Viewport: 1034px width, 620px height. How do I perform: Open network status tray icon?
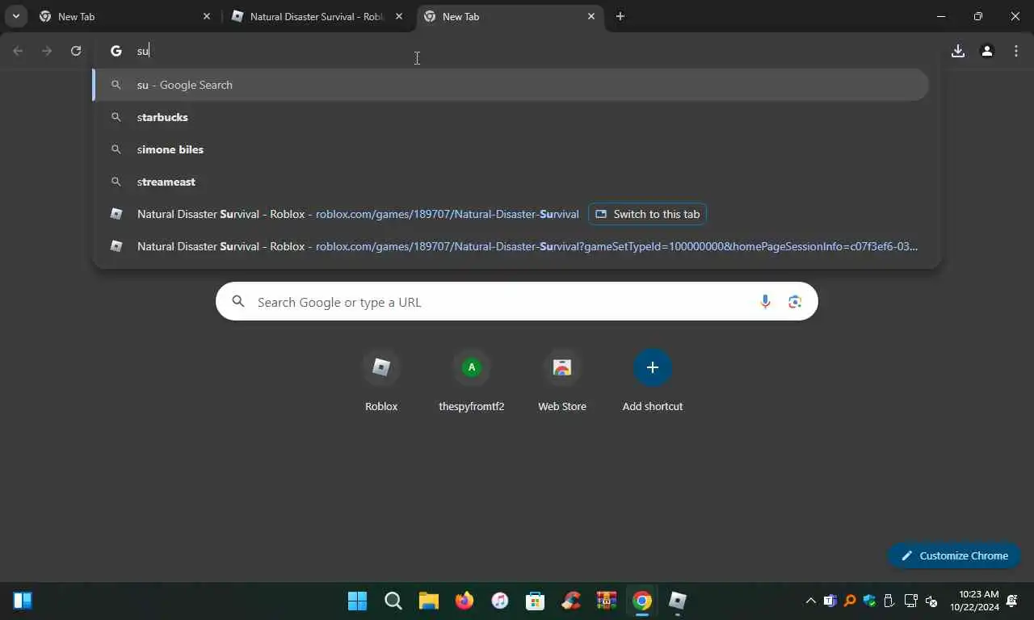[x=911, y=601]
